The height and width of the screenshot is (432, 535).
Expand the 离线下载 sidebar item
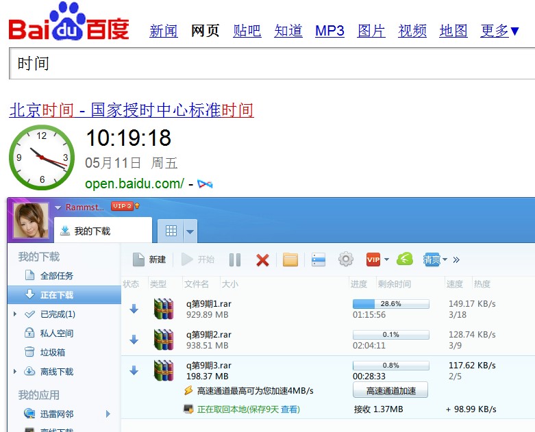15,372
